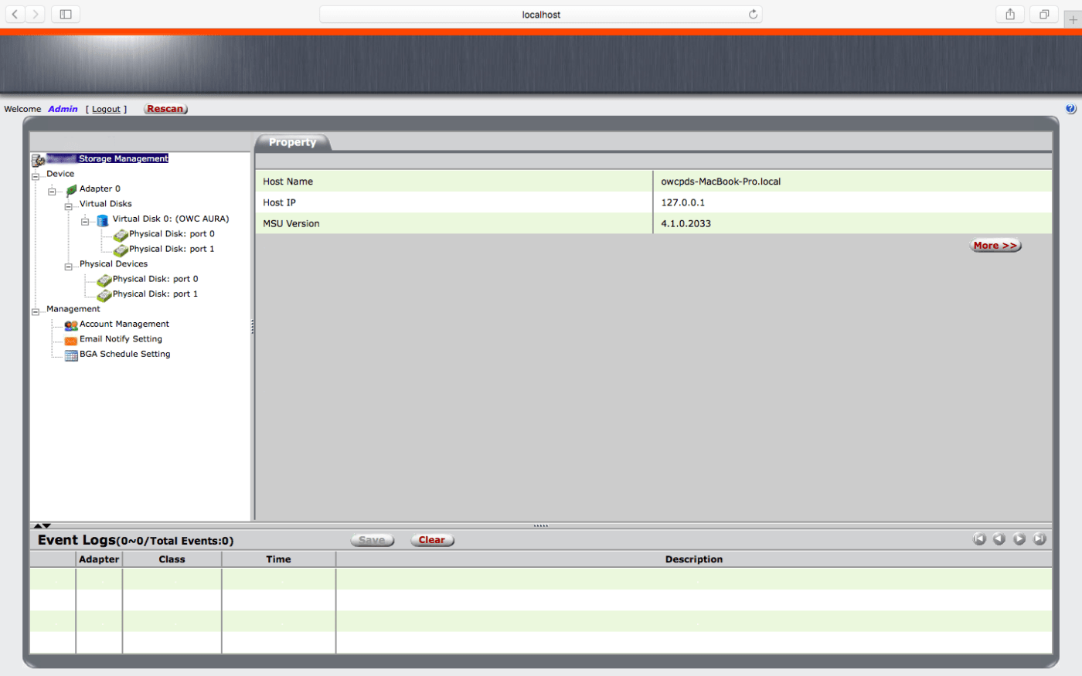Go to first event log page
This screenshot has height=676, width=1082.
point(979,539)
